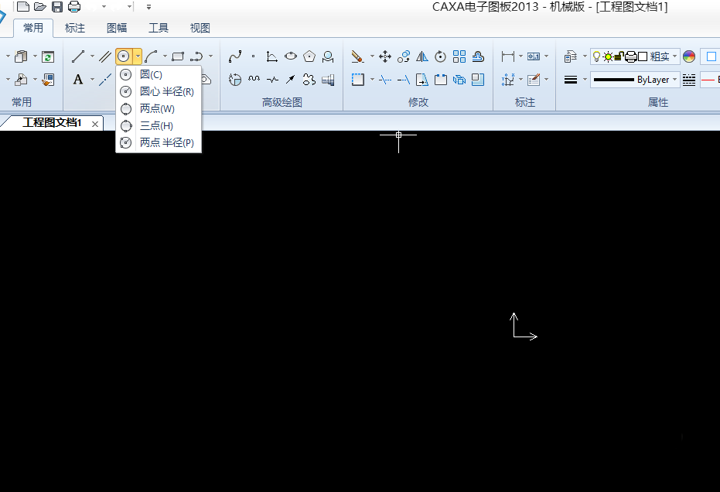The width and height of the screenshot is (720, 492).
Task: Select the Parallel lines tool
Action: [x=105, y=56]
